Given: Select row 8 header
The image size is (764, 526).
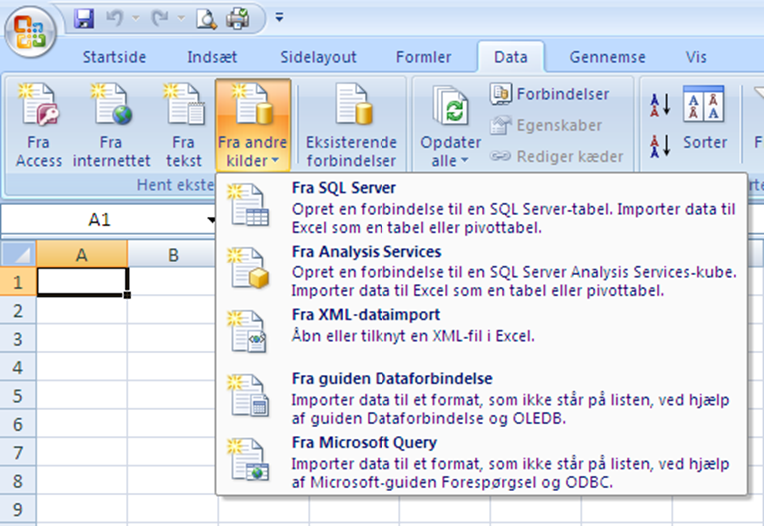Looking at the screenshot, I should point(18,481).
